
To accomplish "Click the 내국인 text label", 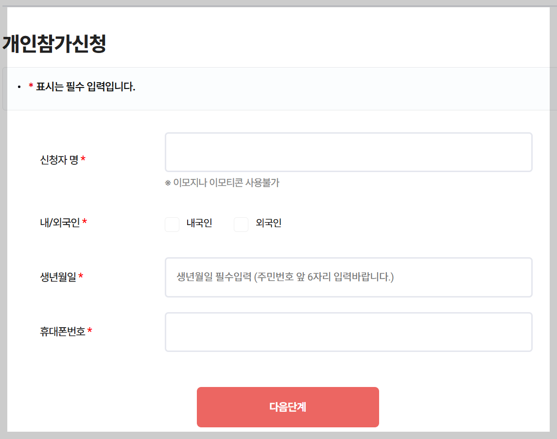I will [x=198, y=224].
